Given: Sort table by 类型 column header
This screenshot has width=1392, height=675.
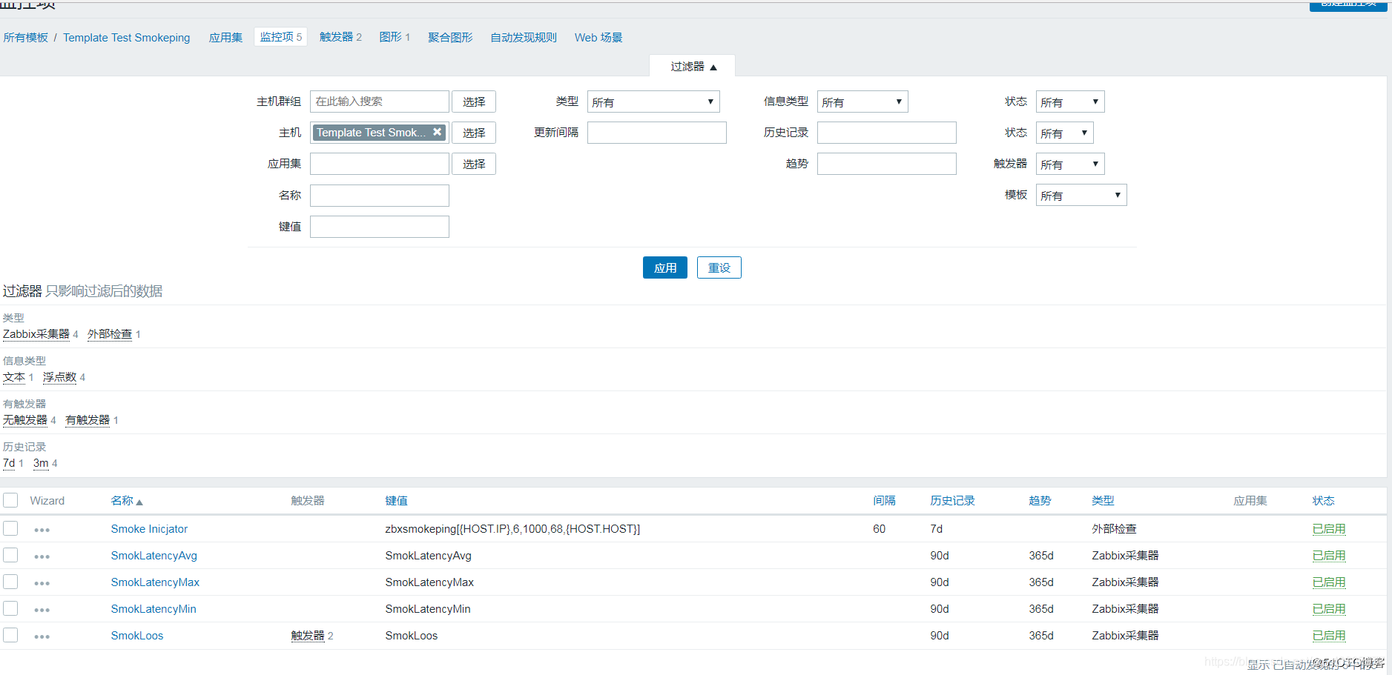Looking at the screenshot, I should click(x=1103, y=501).
